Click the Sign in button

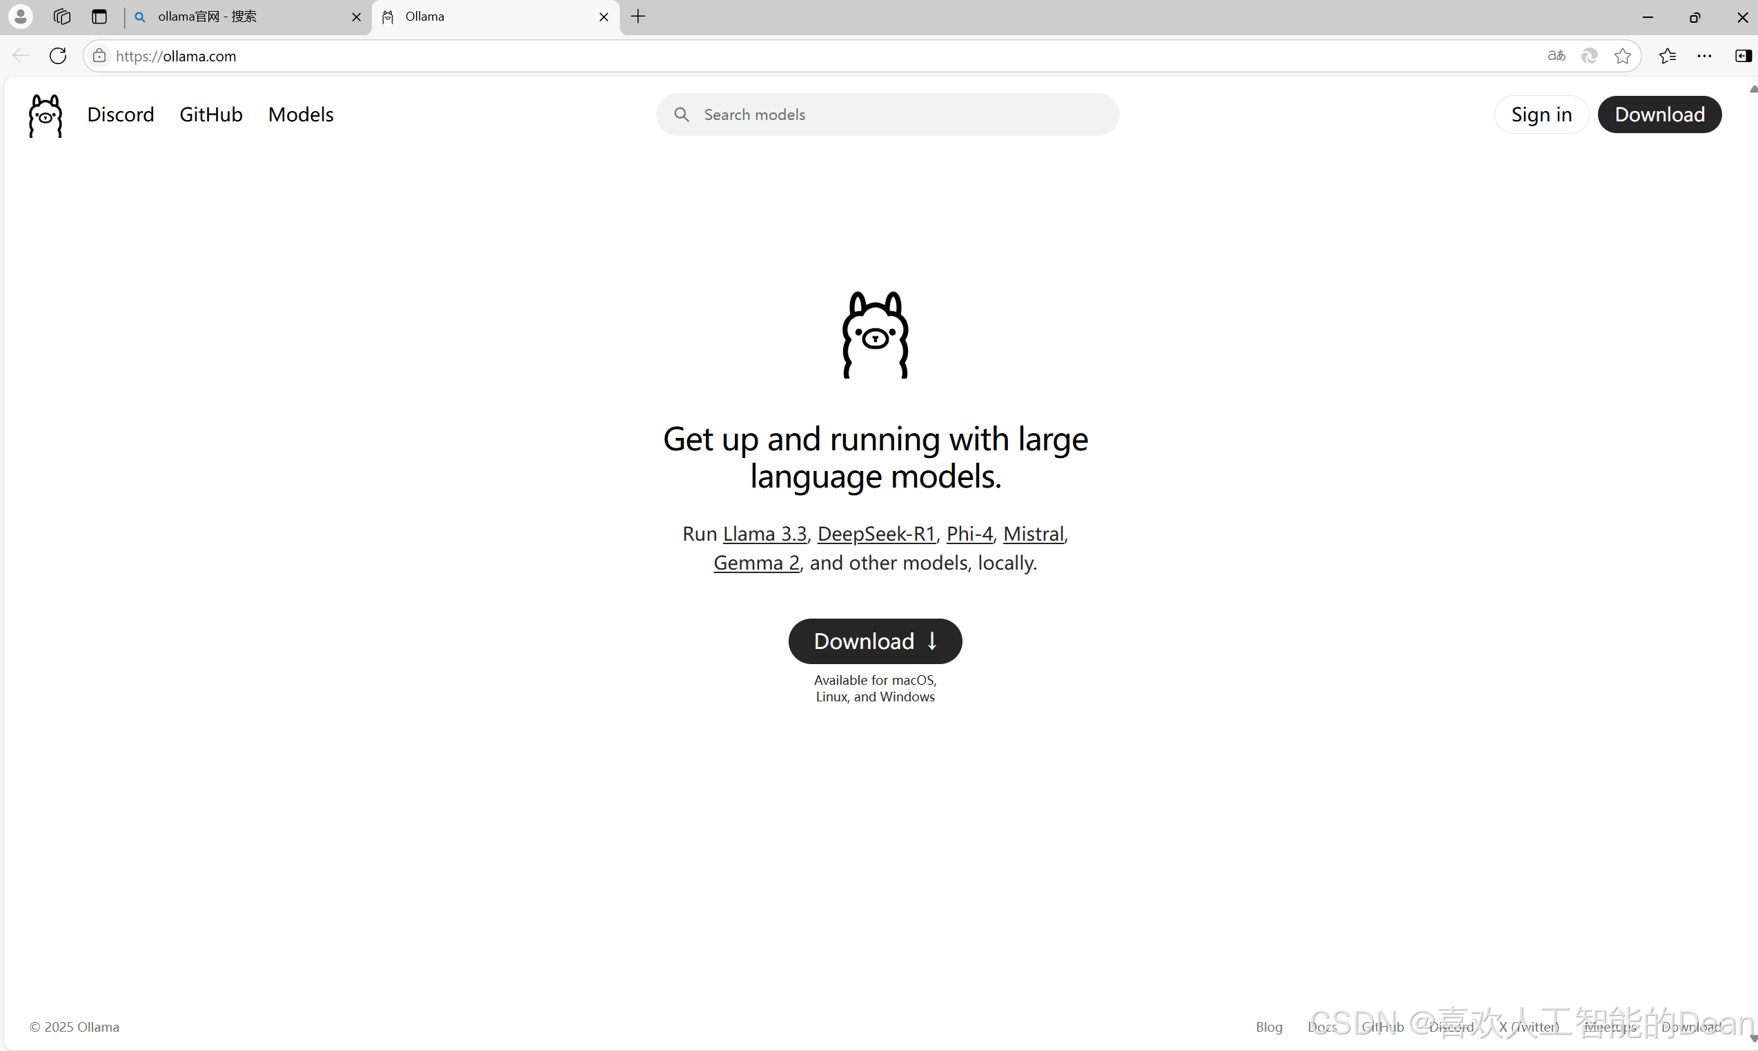(1541, 114)
